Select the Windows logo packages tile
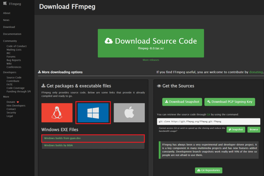Screen dimensions: 264x176 [x=93, y=113]
